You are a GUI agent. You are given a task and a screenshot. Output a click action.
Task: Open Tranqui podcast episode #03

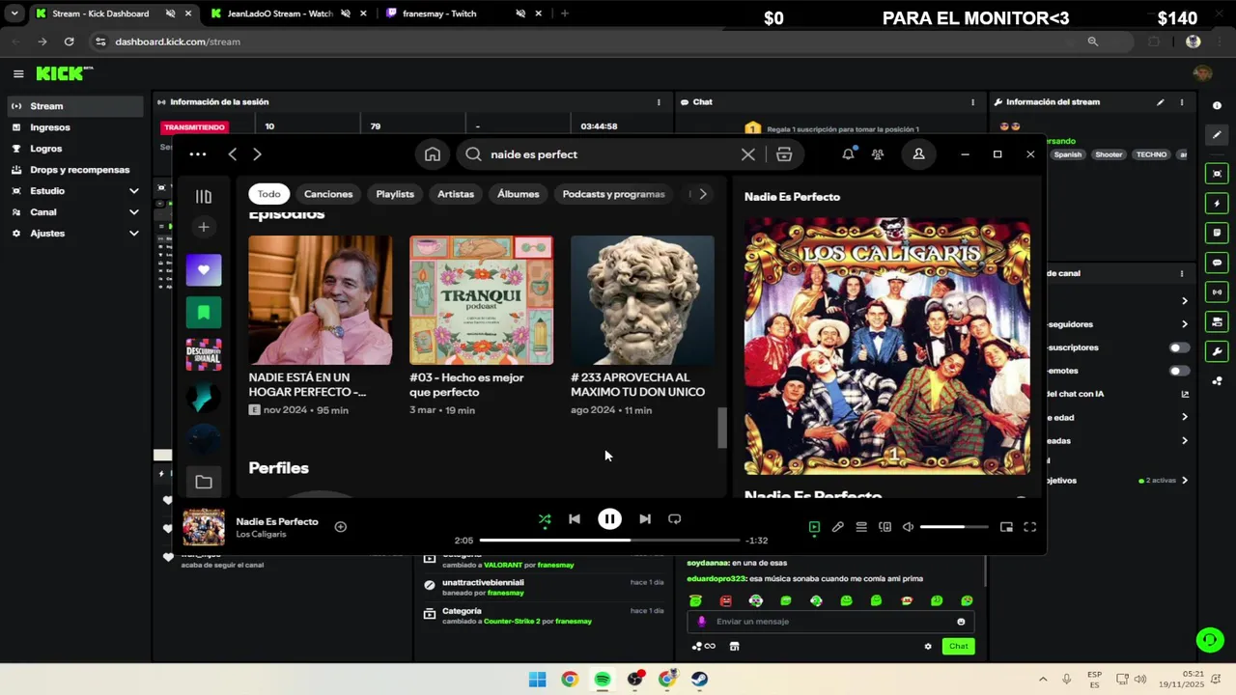click(481, 325)
